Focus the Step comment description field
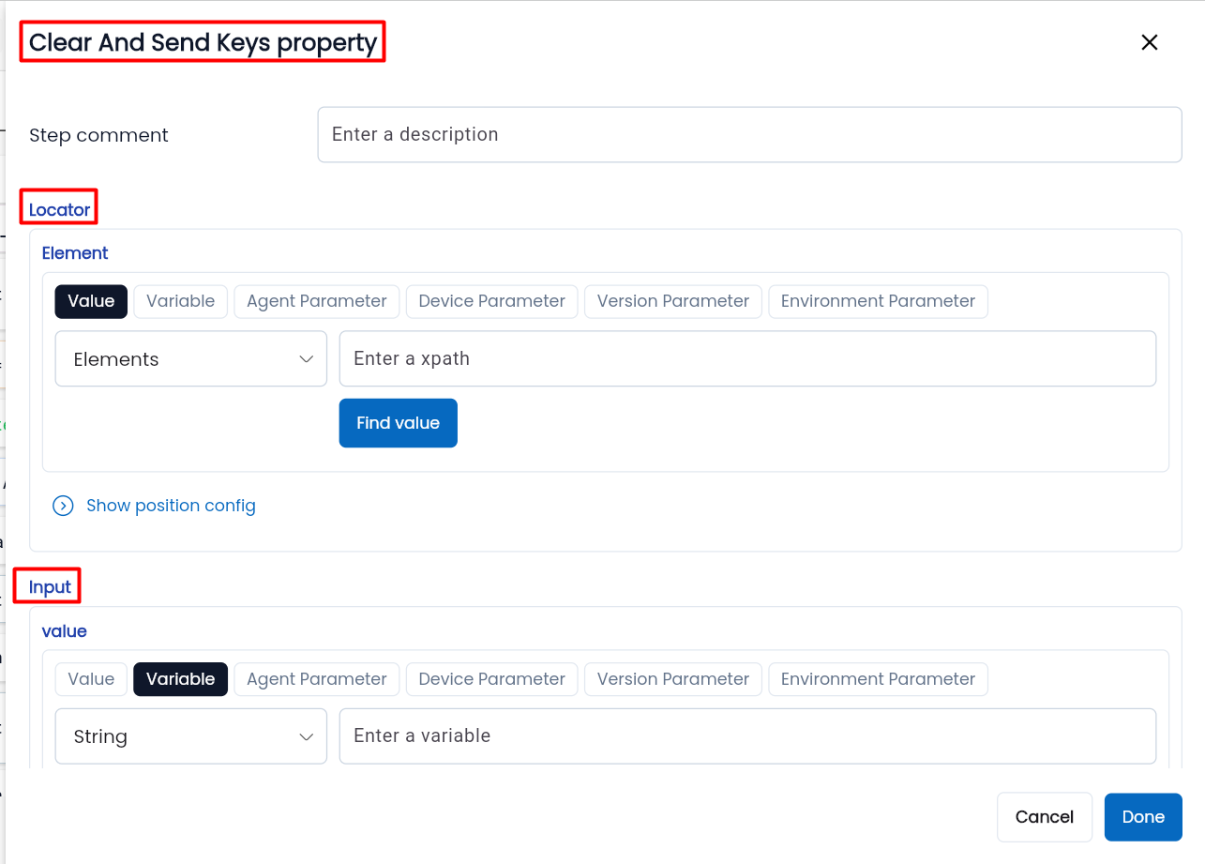This screenshot has width=1205, height=864. click(x=748, y=135)
